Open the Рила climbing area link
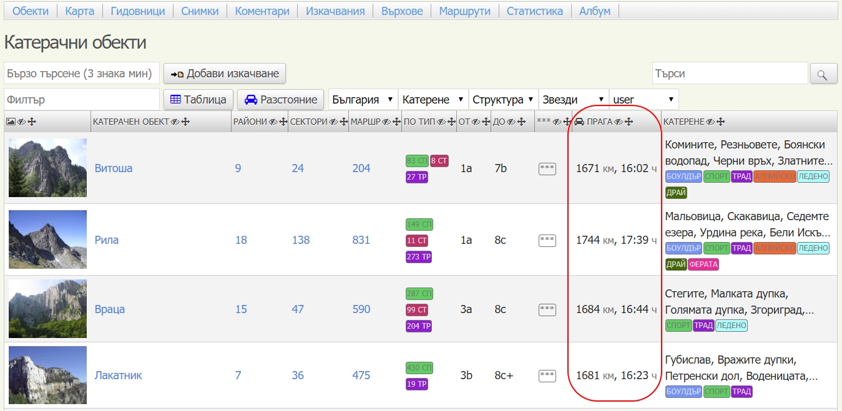The width and height of the screenshot is (842, 411). tap(107, 240)
